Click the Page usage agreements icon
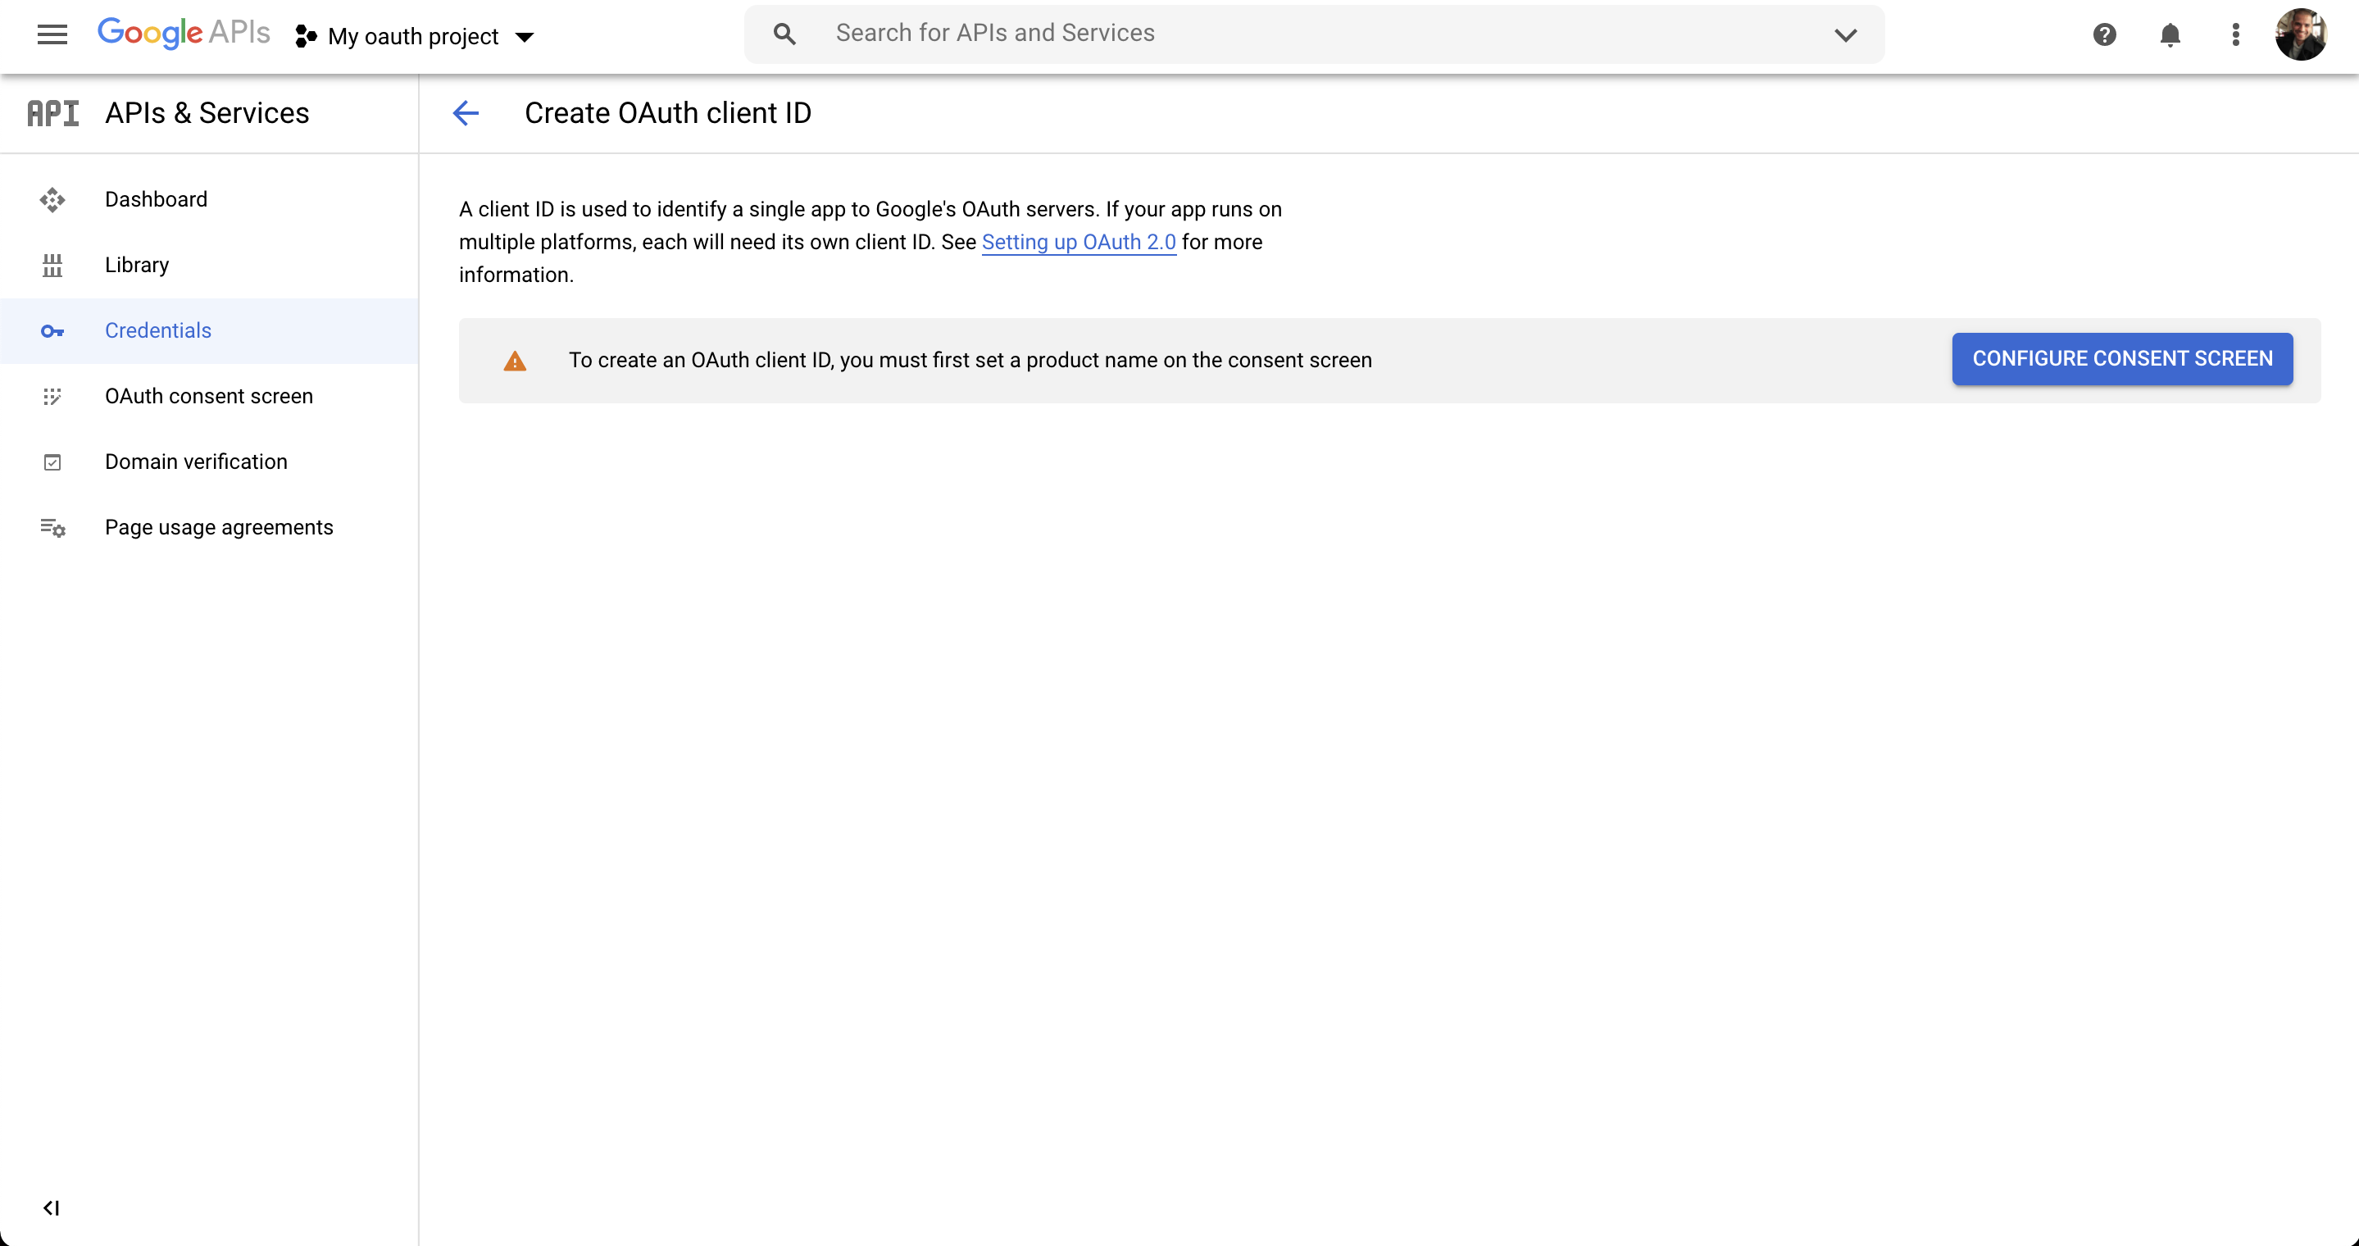The height and width of the screenshot is (1246, 2359). point(52,527)
